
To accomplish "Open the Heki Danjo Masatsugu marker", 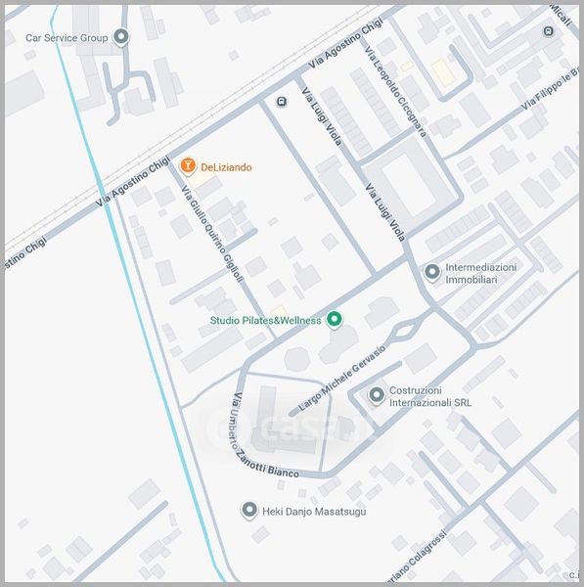I will tap(249, 511).
